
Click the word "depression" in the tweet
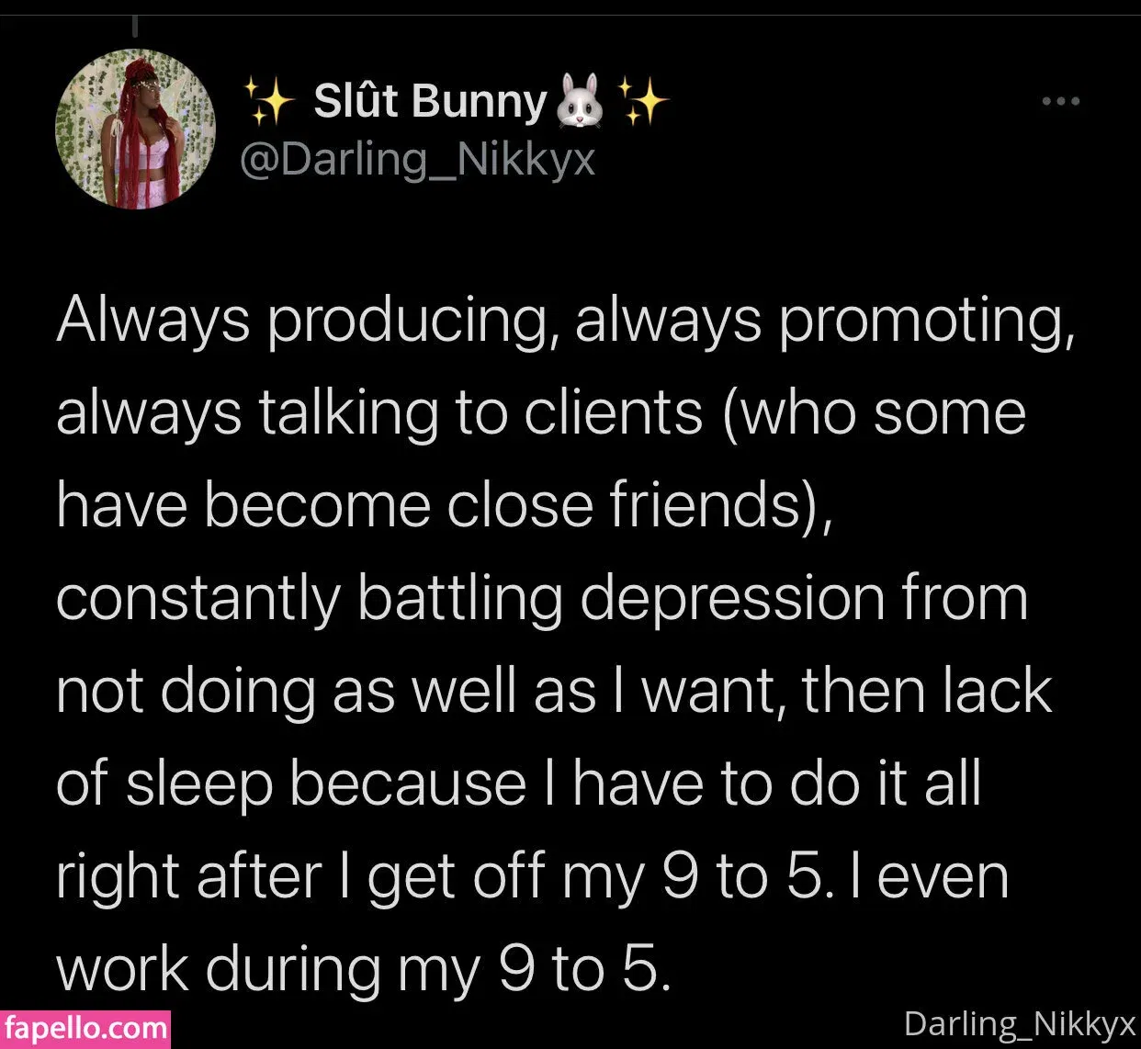(x=730, y=598)
